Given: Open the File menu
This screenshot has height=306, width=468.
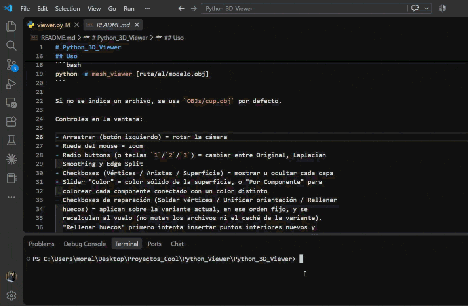Looking at the screenshot, I should (x=25, y=9).
